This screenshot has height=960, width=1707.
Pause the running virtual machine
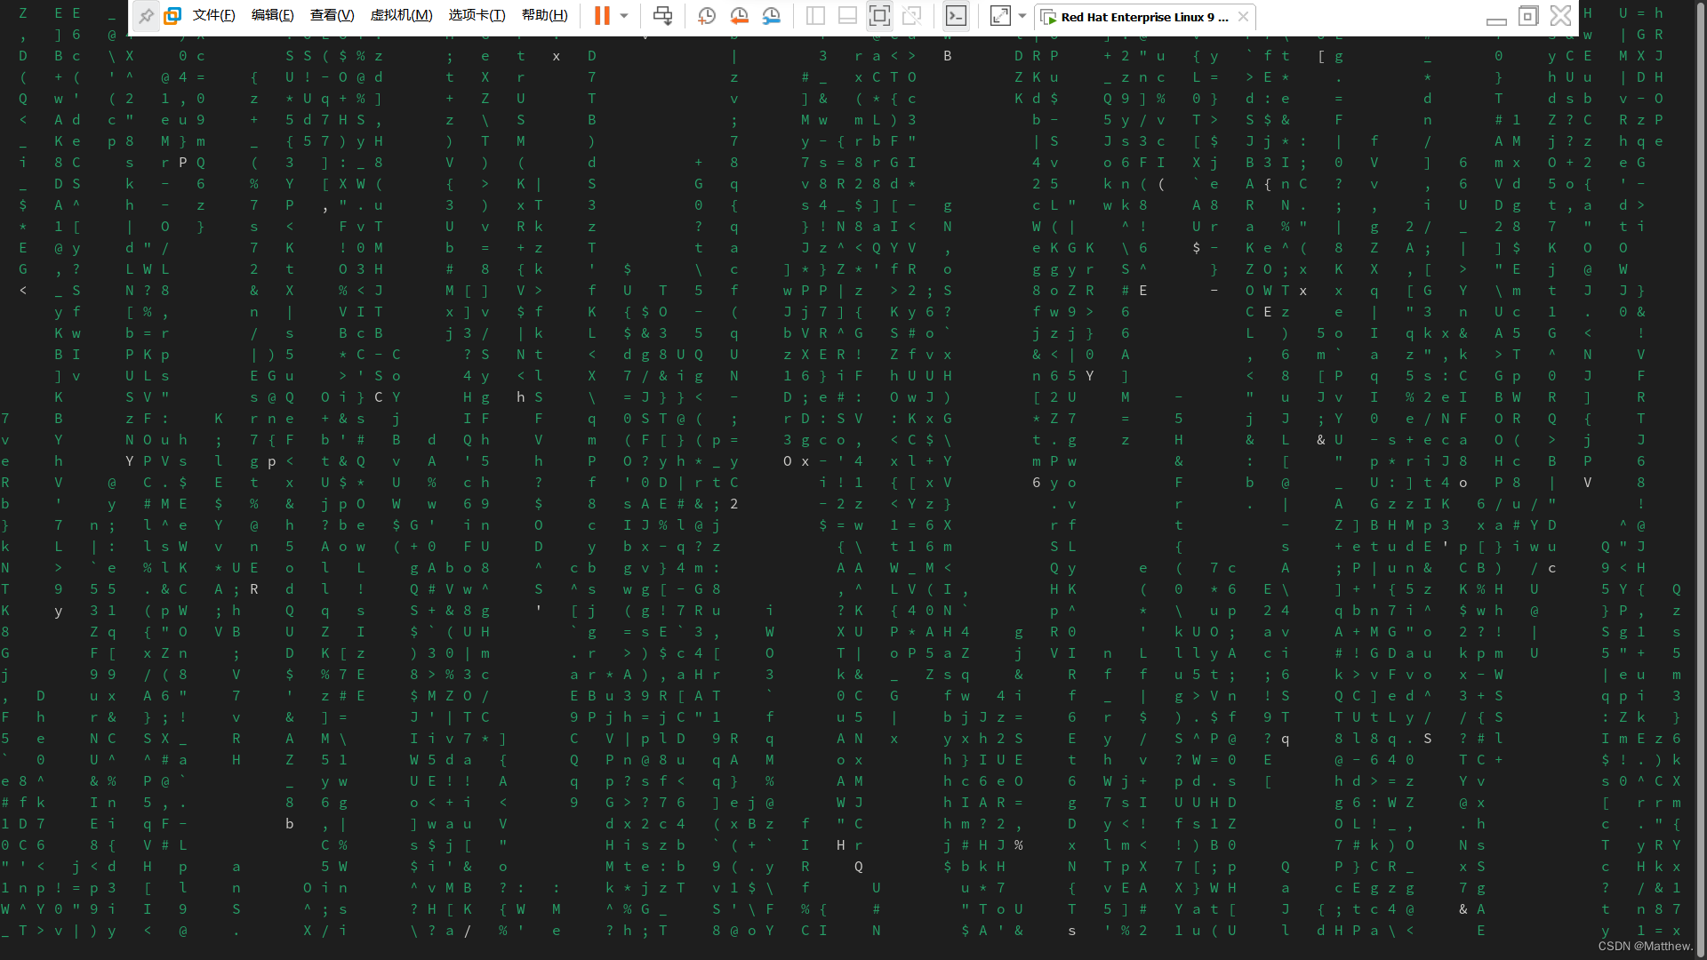603,15
